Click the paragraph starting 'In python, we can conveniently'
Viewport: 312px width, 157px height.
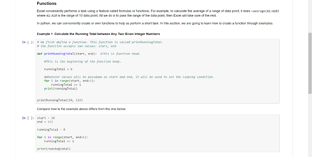coord(155,23)
